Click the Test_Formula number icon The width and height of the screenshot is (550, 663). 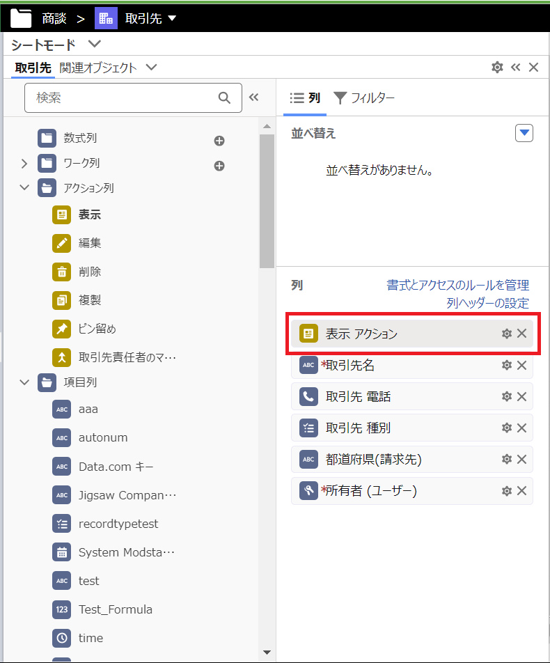point(62,609)
